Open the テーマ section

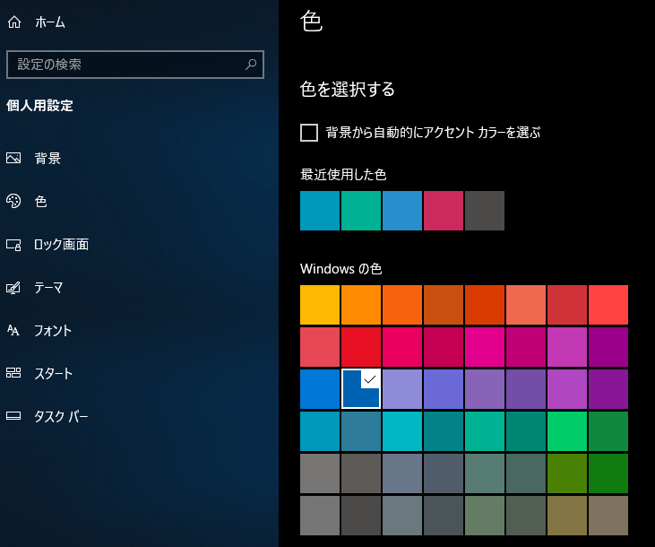pyautogui.click(x=48, y=288)
